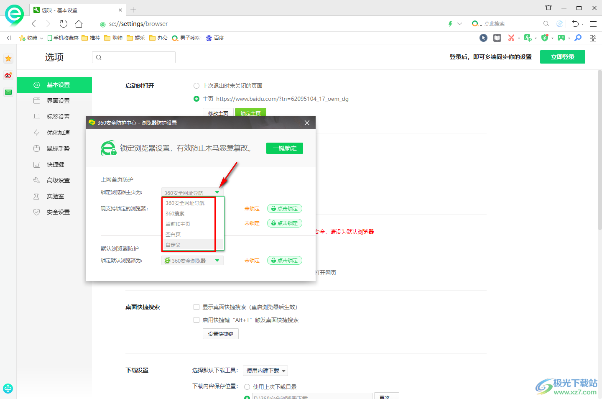Close the 360 security protection dialog

307,123
